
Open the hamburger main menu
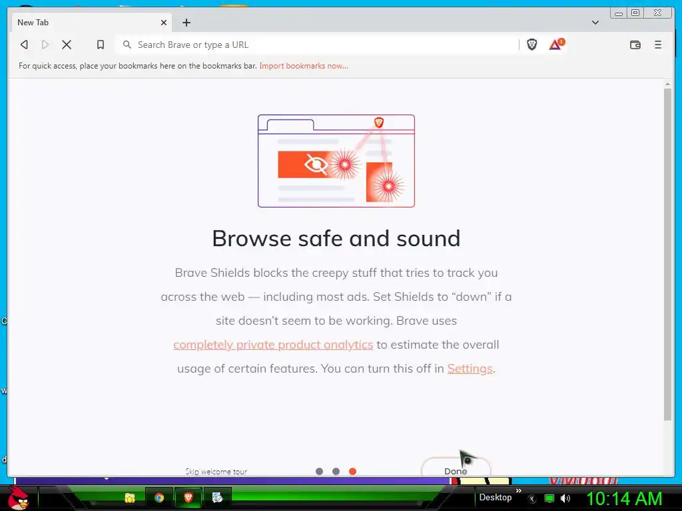657,45
